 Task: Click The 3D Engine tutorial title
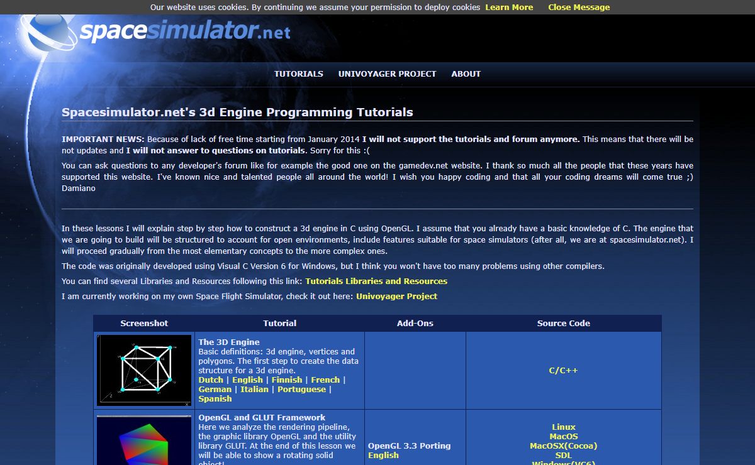(x=229, y=342)
